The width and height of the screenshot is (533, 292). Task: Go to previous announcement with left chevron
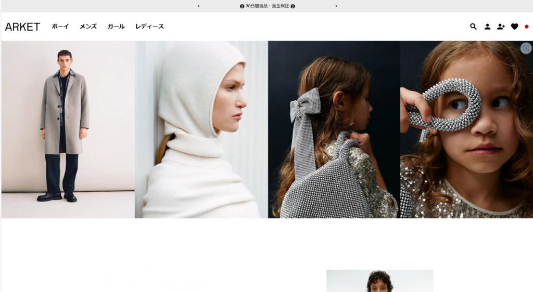[198, 6]
